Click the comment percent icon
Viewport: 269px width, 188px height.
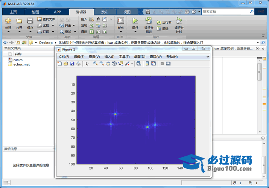point(92,26)
